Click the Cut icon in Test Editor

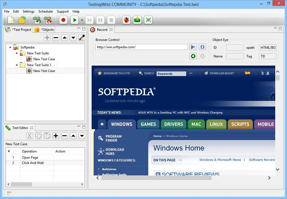(x=29, y=136)
